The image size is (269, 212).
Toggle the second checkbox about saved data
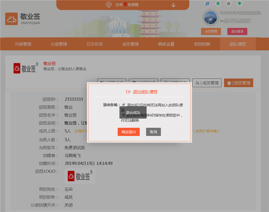(123, 115)
